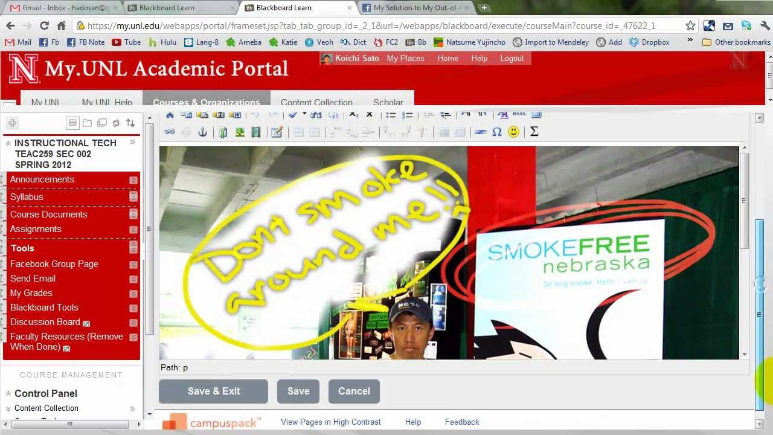Open Discussion Board in course menu

[x=45, y=322]
